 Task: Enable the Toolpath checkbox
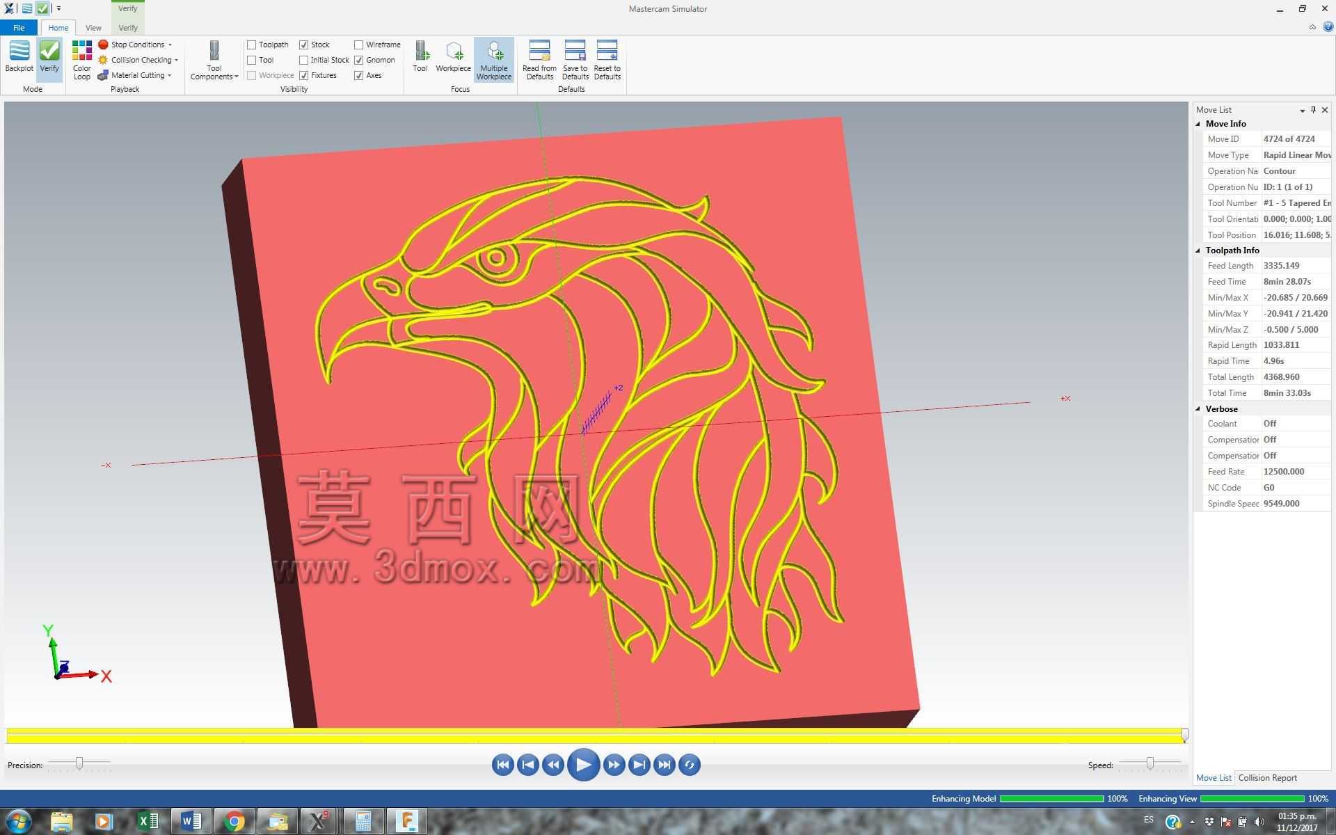252,45
